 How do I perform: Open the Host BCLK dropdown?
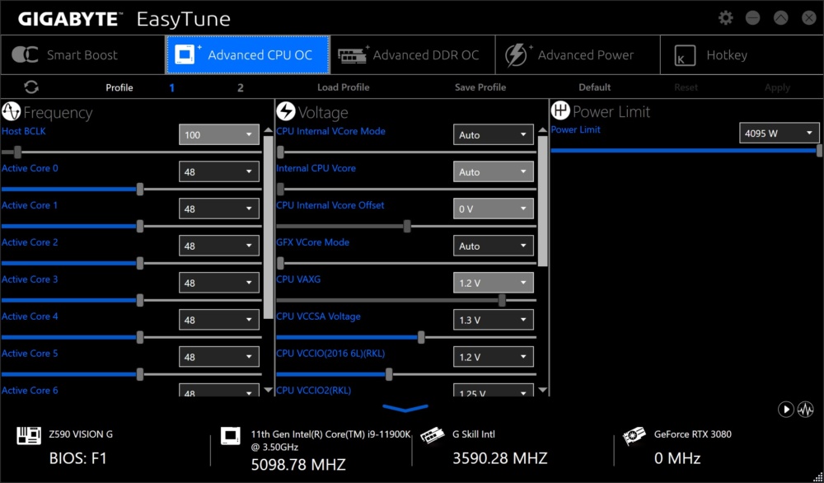pyautogui.click(x=218, y=134)
